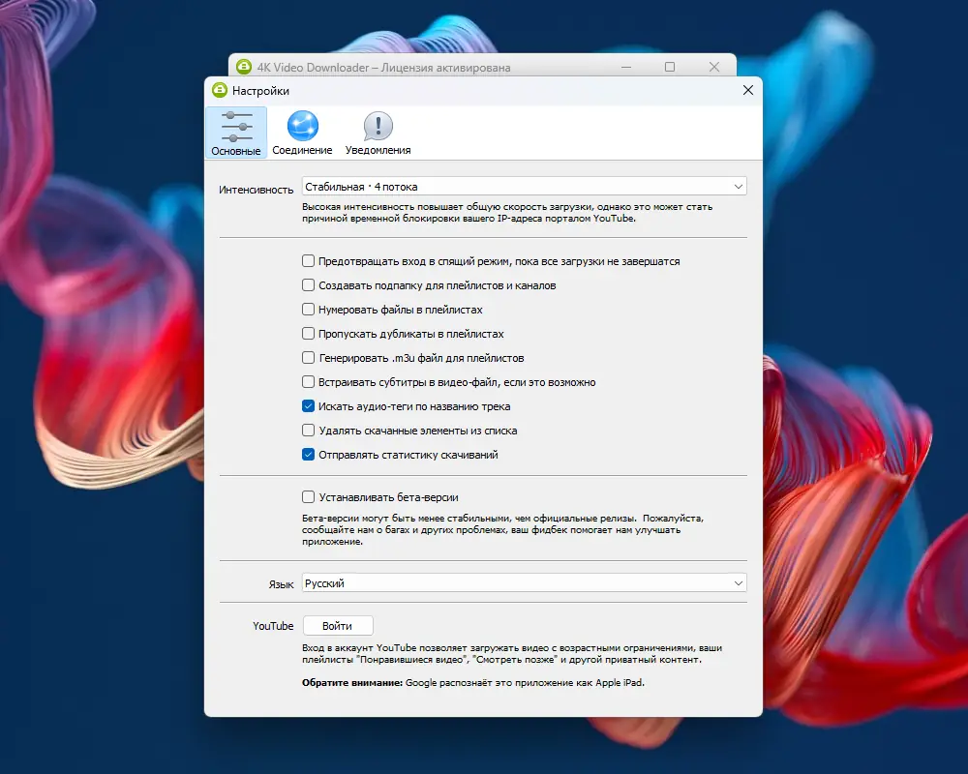Close the Настройки dialog with the X
Screen dimensions: 968x774
click(747, 90)
